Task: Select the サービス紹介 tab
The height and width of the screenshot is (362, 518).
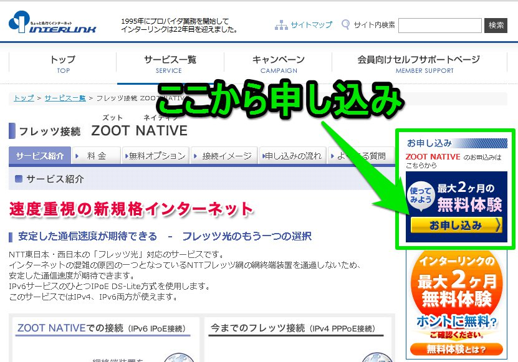Action: (40, 156)
